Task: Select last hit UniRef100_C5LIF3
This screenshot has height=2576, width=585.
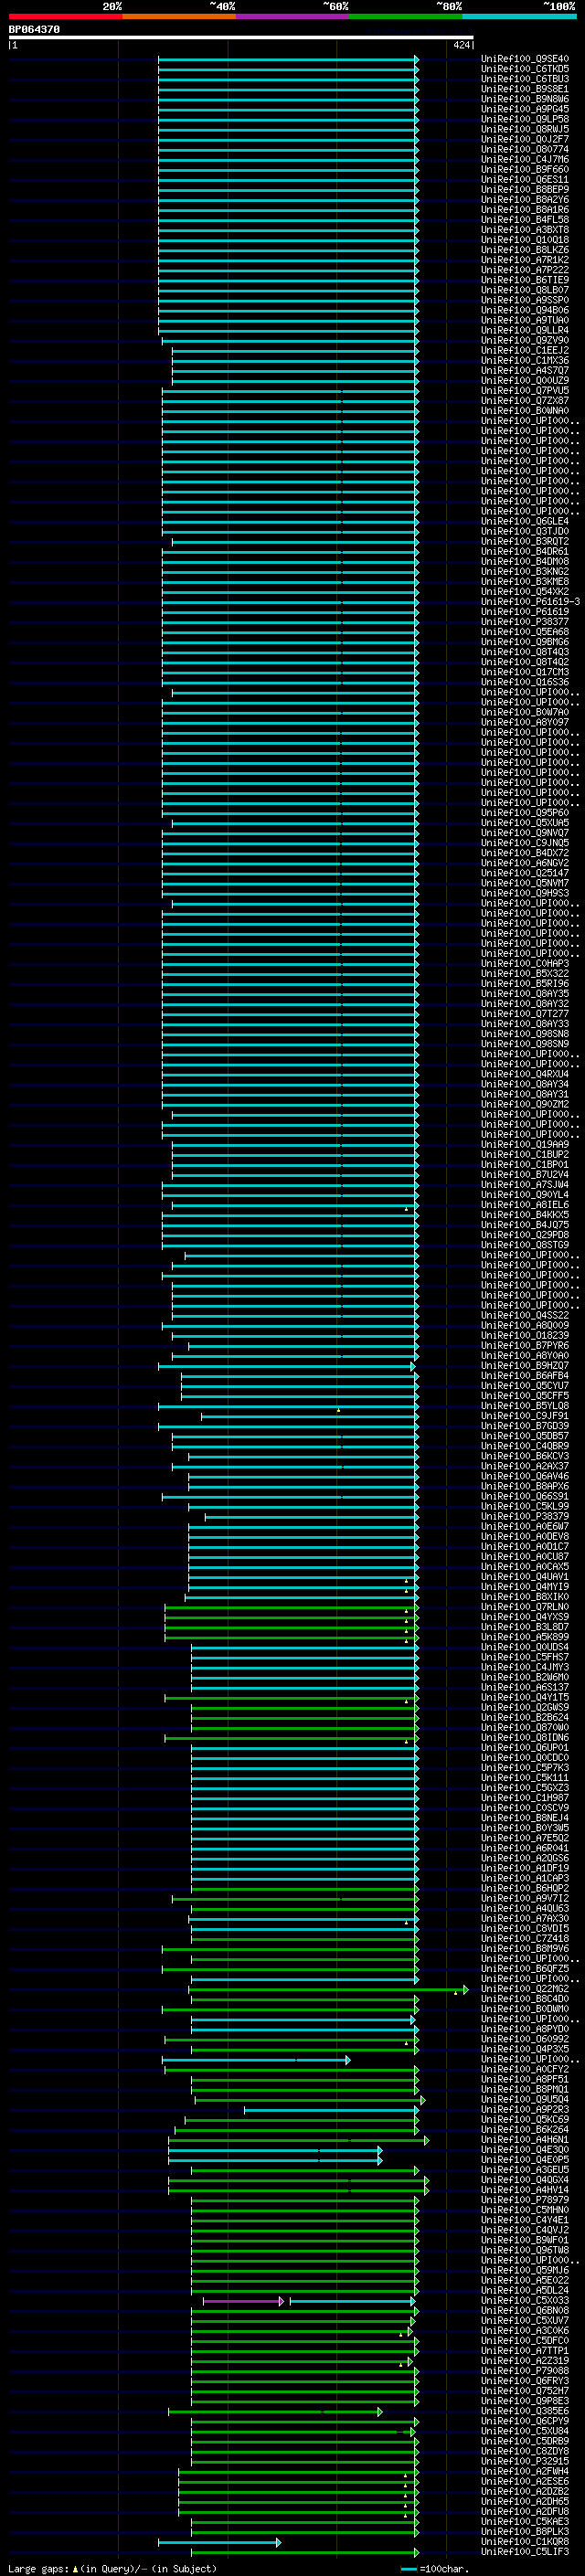Action: pos(525,2551)
